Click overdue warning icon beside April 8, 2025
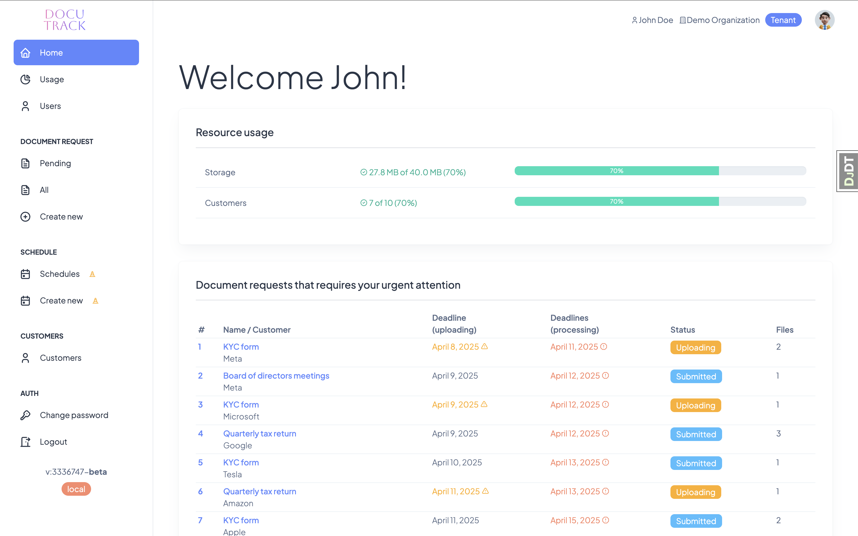The height and width of the screenshot is (536, 858). (484, 346)
